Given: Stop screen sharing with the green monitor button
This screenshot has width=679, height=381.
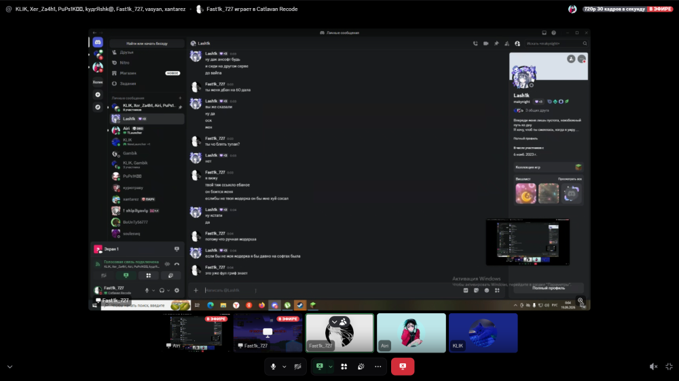Looking at the screenshot, I should point(320,366).
